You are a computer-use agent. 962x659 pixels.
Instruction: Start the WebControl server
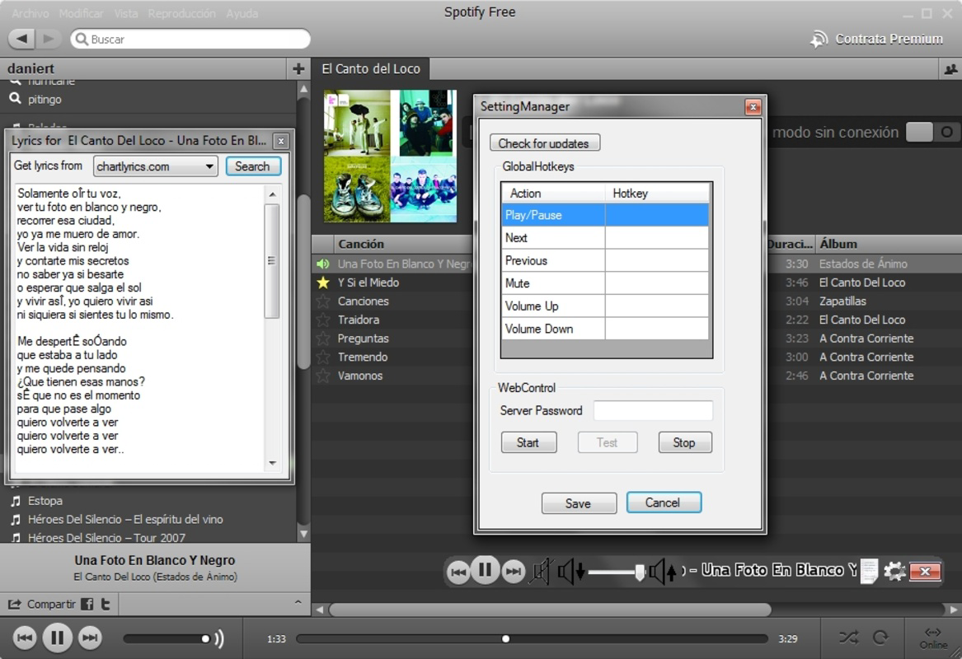(x=528, y=442)
